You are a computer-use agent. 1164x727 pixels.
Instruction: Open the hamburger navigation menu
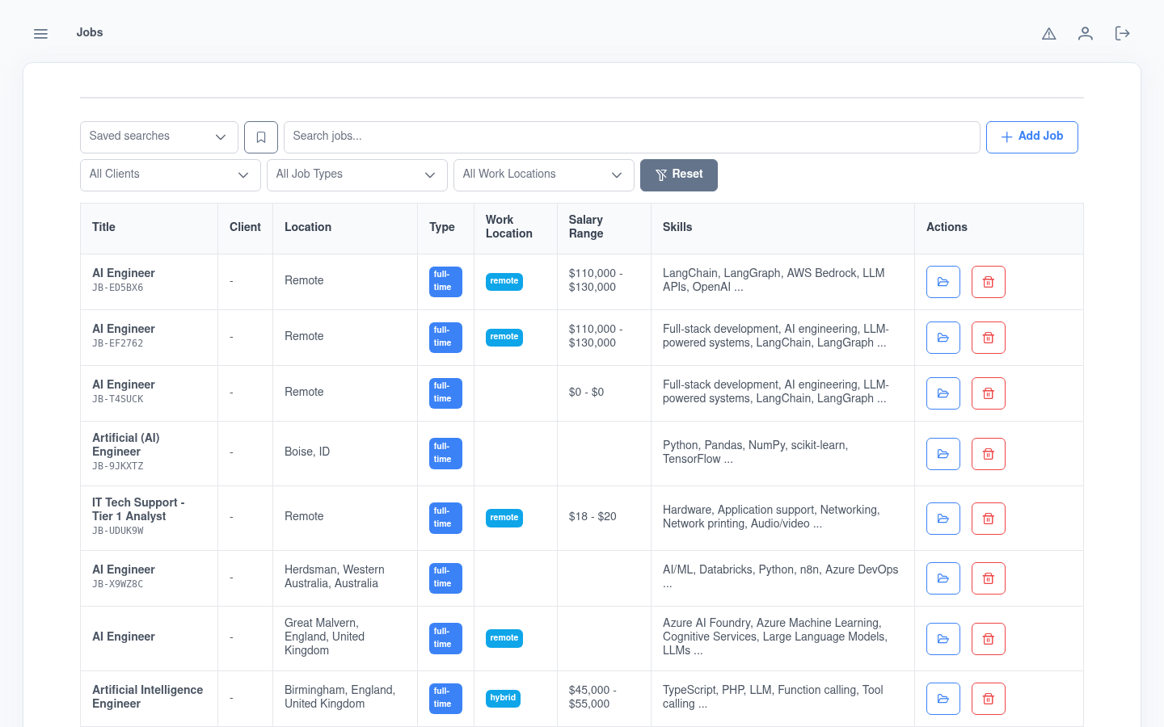pos(40,33)
